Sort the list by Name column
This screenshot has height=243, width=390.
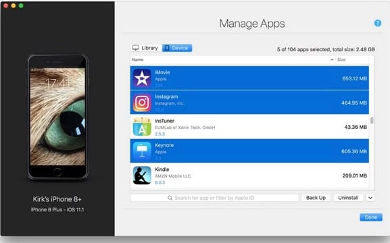click(137, 59)
